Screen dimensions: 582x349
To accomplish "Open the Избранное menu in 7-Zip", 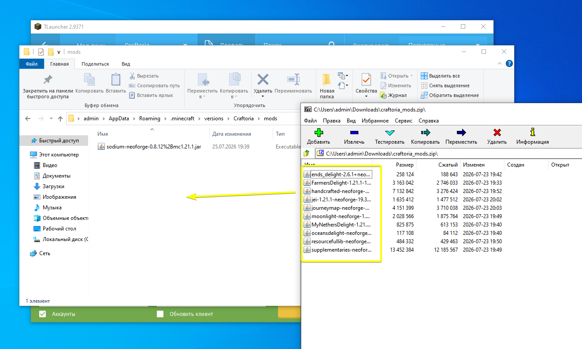I will pos(375,120).
